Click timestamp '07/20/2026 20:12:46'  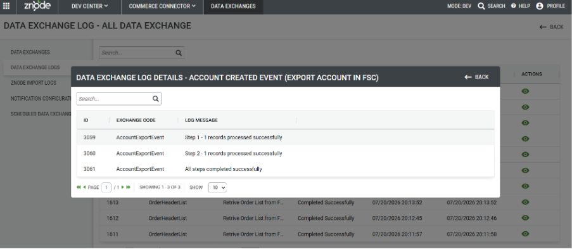pos(472,218)
